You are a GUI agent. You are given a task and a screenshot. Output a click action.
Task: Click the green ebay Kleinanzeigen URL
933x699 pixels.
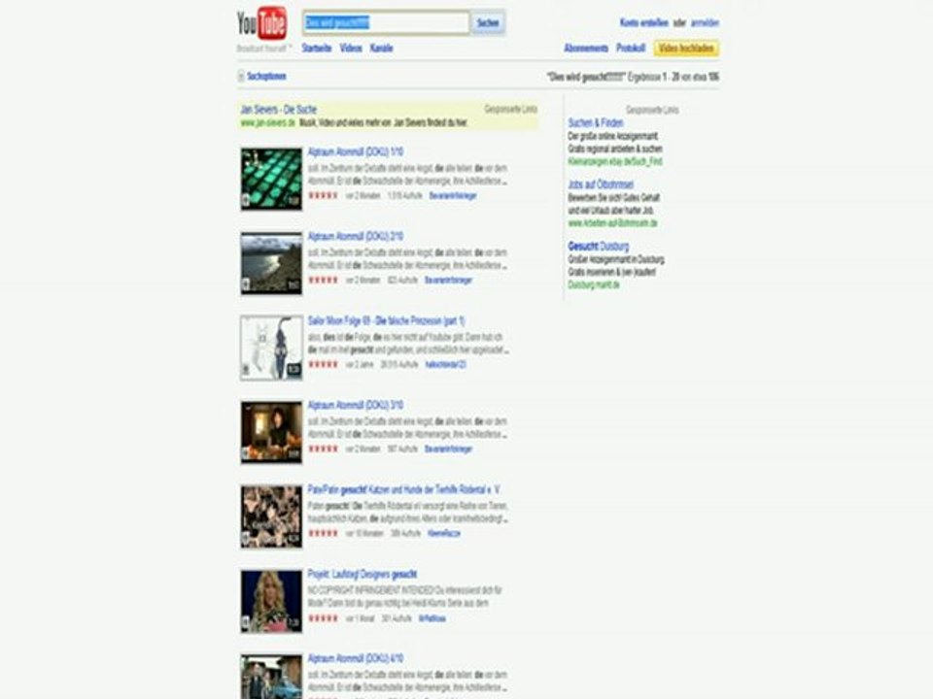point(615,162)
